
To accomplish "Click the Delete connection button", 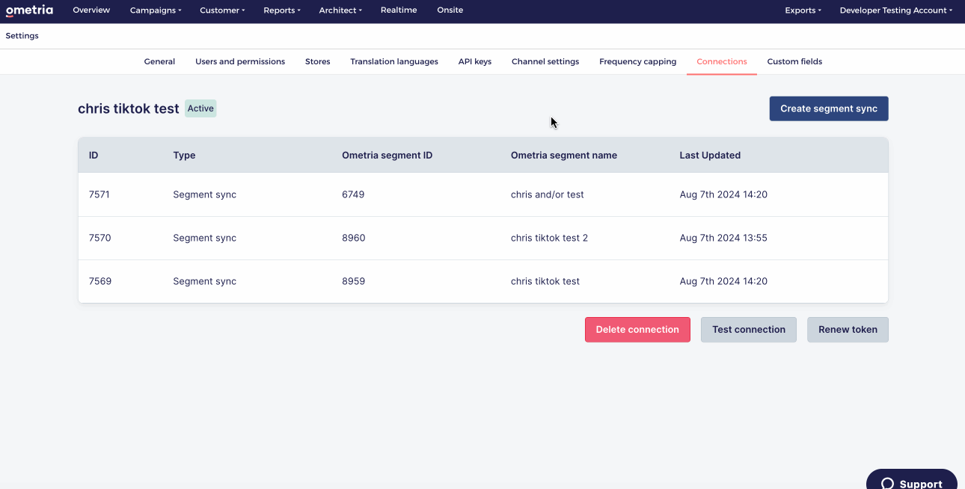I will [637, 330].
